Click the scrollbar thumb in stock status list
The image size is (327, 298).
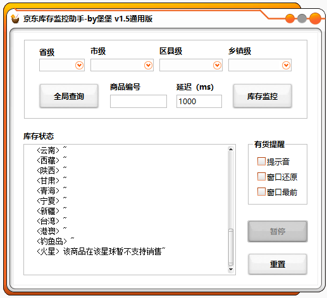tap(231, 247)
